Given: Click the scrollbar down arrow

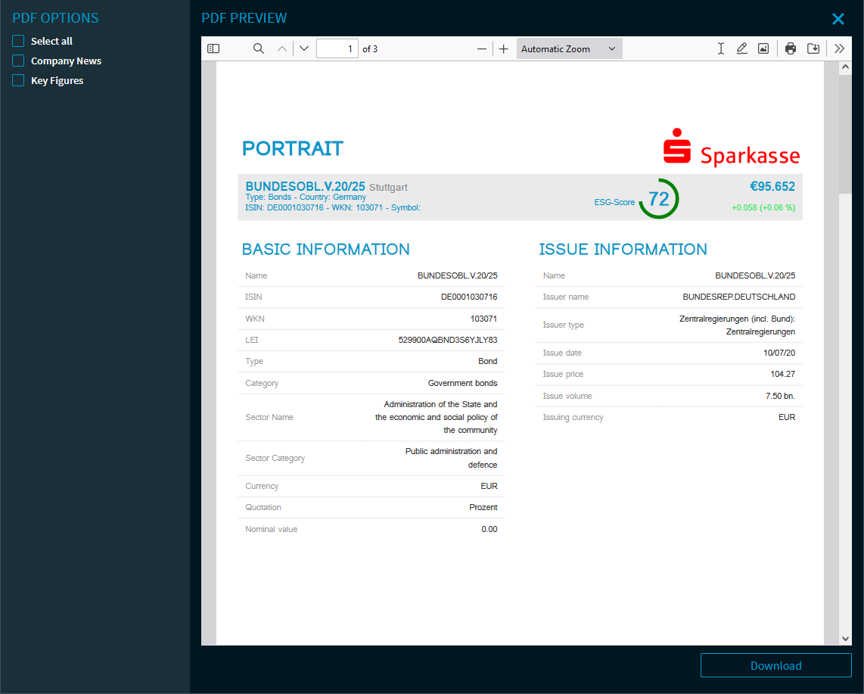Looking at the screenshot, I should point(846,638).
